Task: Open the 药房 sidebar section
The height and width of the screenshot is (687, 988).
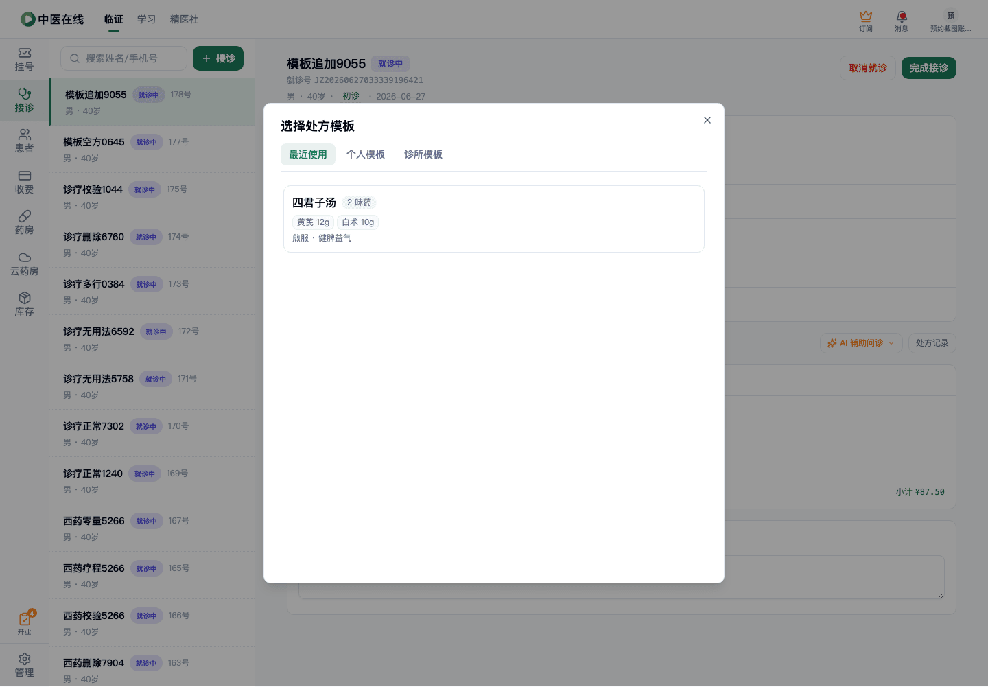Action: click(24, 223)
